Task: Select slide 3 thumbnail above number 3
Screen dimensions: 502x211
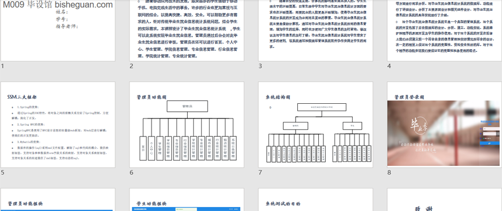Action: pos(315,30)
